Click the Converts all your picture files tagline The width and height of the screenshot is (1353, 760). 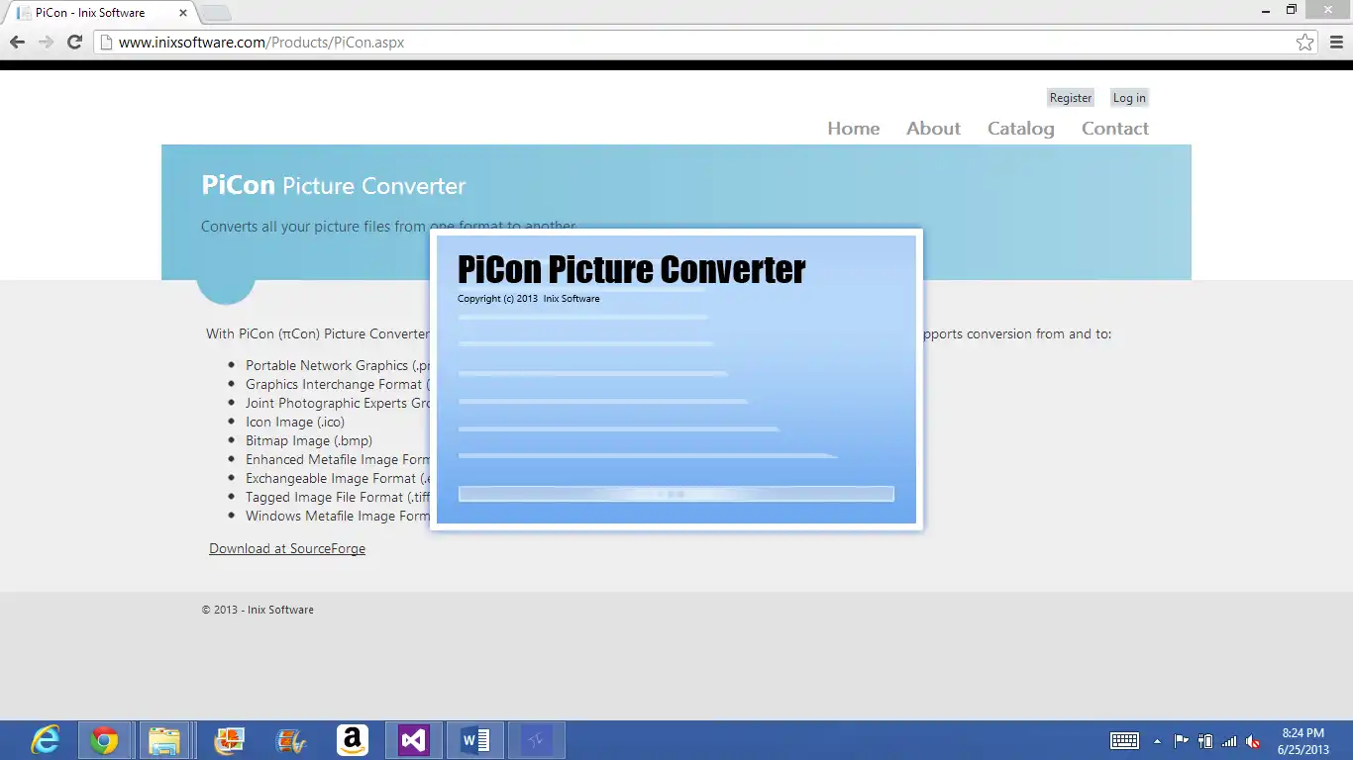pos(388,227)
